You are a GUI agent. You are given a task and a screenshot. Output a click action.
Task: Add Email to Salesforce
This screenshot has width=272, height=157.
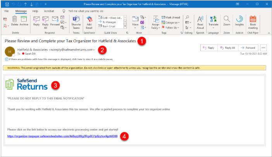tap(89, 22)
